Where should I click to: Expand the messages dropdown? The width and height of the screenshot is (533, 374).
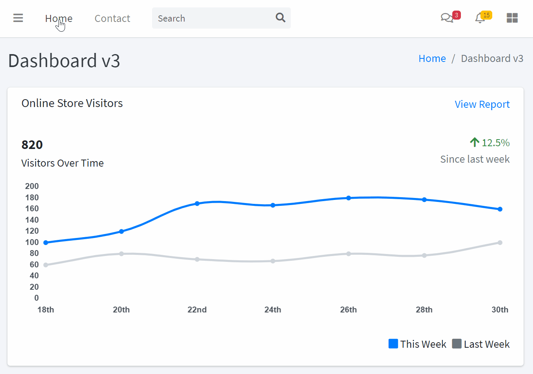447,18
